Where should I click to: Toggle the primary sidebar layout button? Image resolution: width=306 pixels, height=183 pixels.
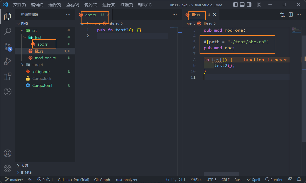[x=235, y=5]
